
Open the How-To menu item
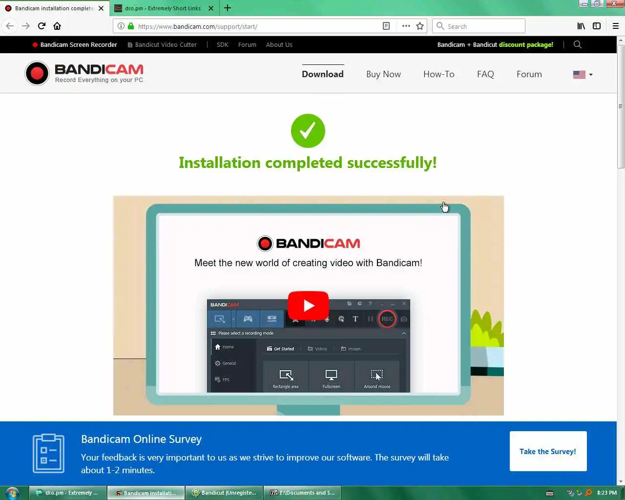(439, 74)
